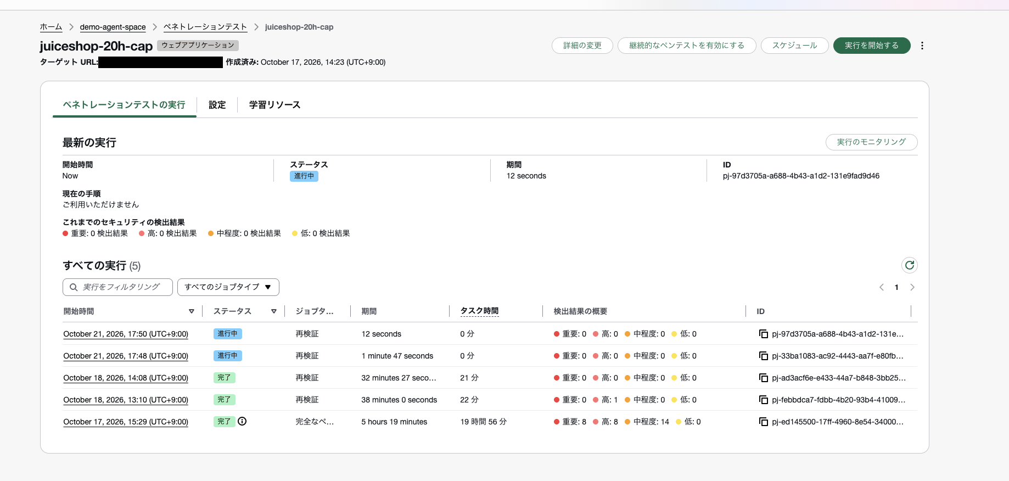1009x481 pixels.
Task: Copy ID pj-ed145500-17ff-4960-8e54-34000…
Action: 763,422
